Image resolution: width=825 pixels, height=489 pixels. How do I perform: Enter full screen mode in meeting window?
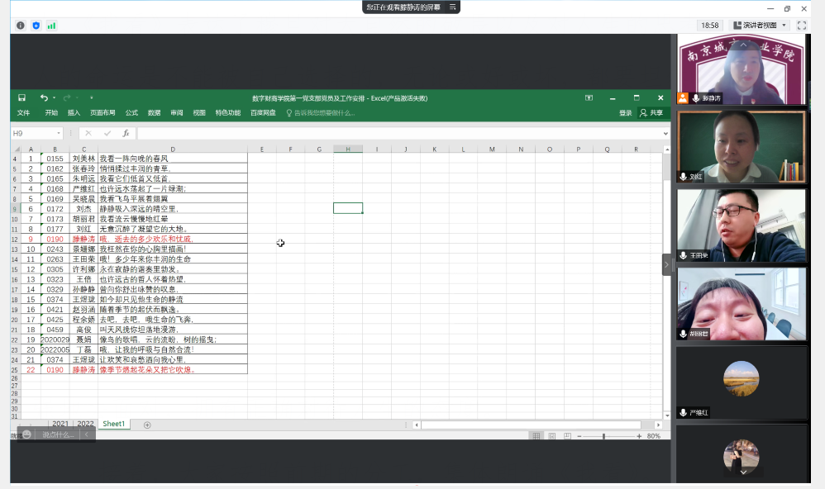tap(801, 26)
